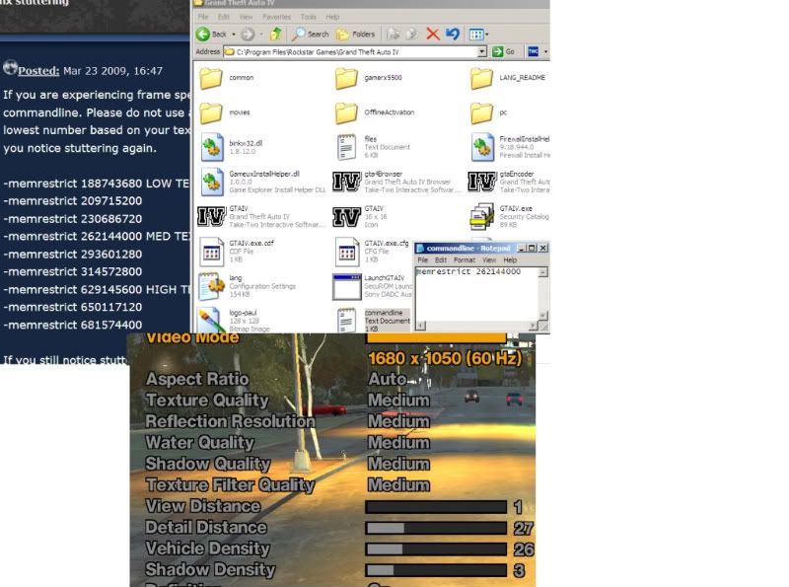Click the blue TWC toolbar icon
Viewport: 789px width, 587px height.
click(x=533, y=51)
